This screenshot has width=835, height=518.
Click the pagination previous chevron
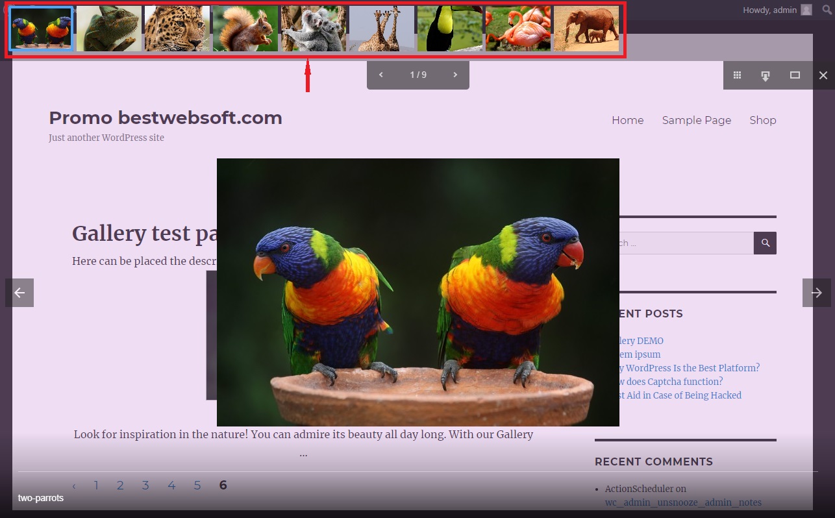[74, 486]
